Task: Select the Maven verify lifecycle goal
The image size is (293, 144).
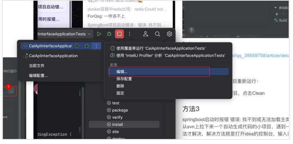Action: click(115, 117)
